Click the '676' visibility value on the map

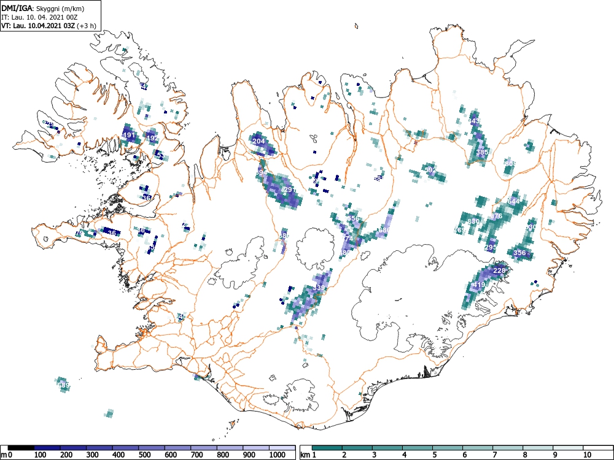pyautogui.click(x=496, y=217)
